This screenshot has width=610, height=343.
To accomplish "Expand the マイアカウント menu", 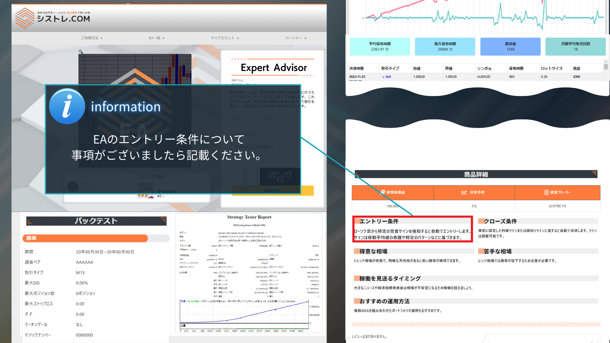I will [x=225, y=38].
